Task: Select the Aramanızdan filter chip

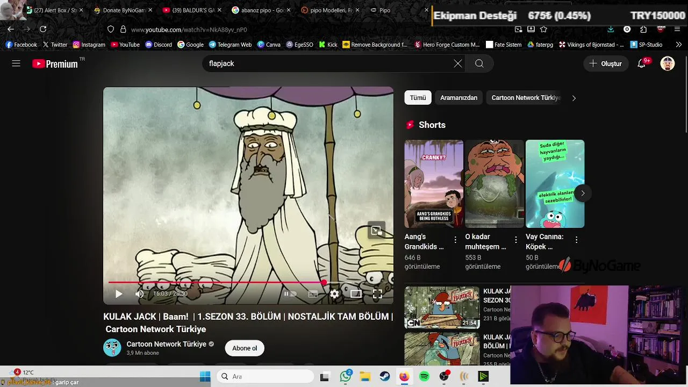Action: click(x=458, y=98)
